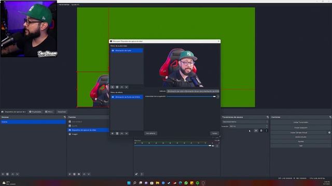Viewport: 332px width, 186px height.
Task: Remove scene transition with trash icon
Action: click(261, 131)
